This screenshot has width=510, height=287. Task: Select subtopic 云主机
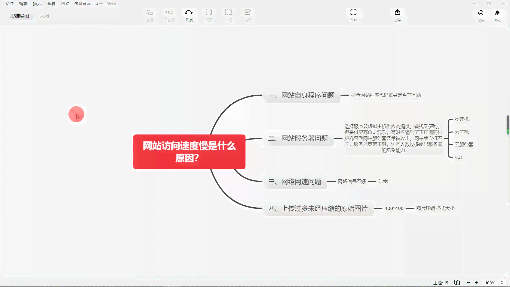click(x=462, y=132)
